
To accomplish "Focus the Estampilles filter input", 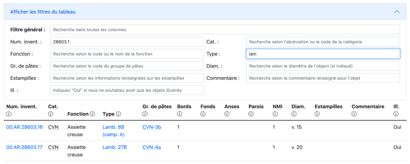I will (x=127, y=78).
